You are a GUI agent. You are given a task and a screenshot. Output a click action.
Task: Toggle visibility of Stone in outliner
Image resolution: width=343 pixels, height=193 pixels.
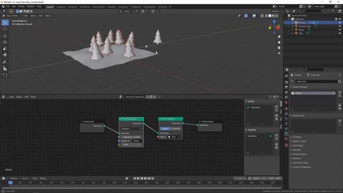(340, 30)
